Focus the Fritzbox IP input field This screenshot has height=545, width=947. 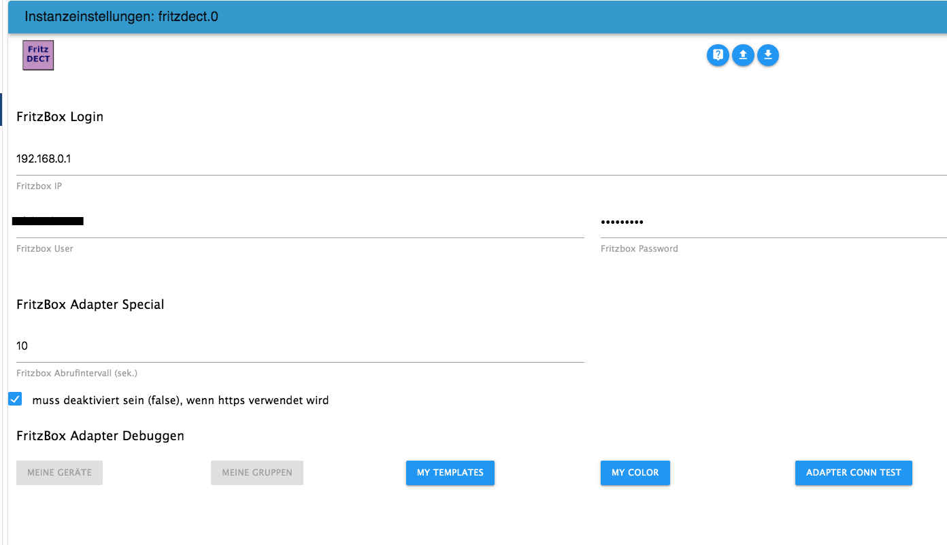click(x=482, y=159)
